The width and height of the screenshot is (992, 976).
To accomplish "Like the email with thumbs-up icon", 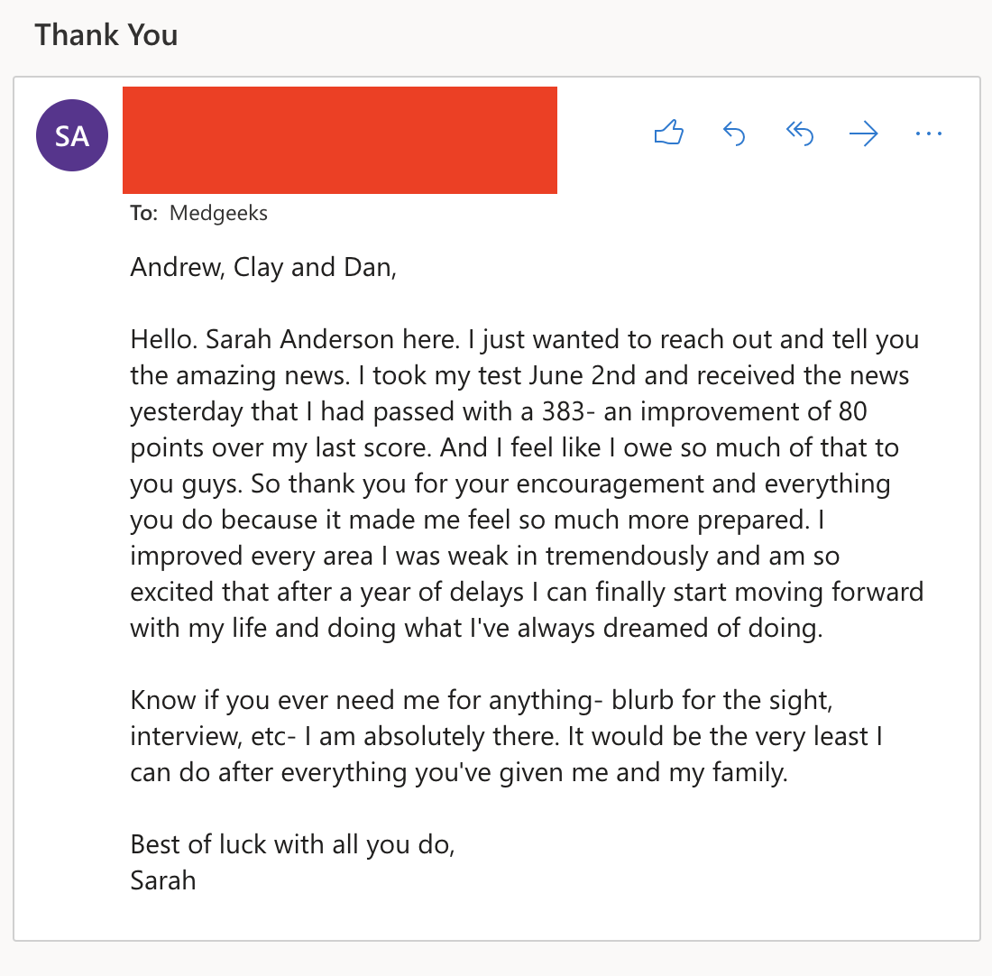I will [669, 134].
